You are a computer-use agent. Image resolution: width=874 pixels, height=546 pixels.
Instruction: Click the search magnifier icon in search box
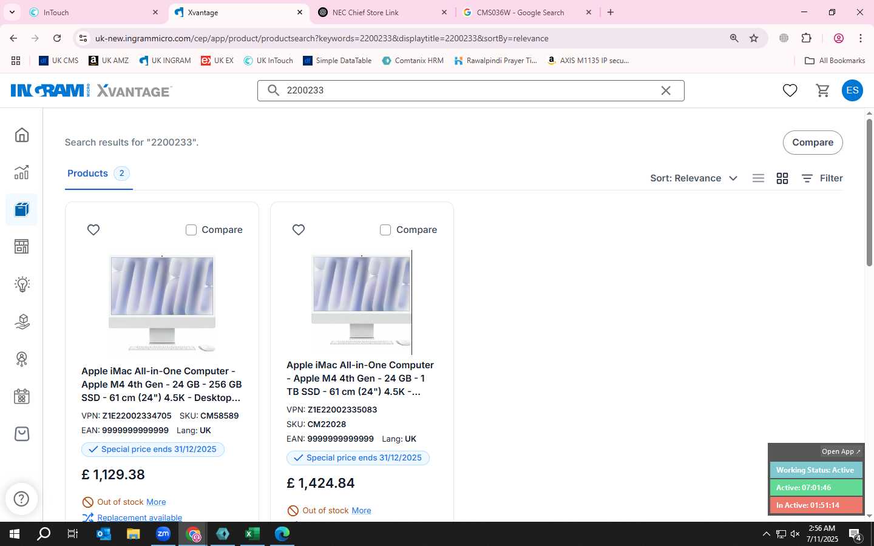click(x=274, y=90)
